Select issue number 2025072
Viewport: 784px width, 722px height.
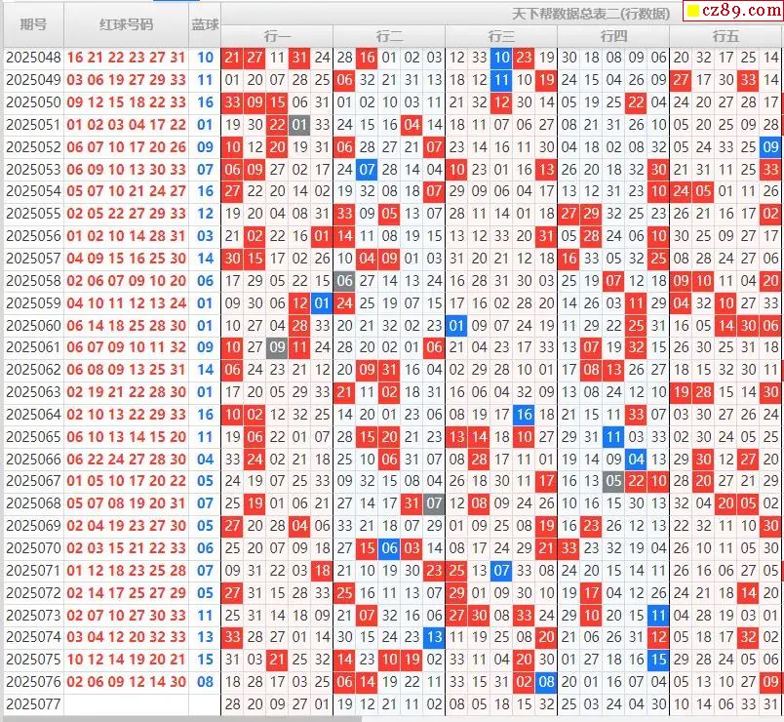pyautogui.click(x=33, y=593)
